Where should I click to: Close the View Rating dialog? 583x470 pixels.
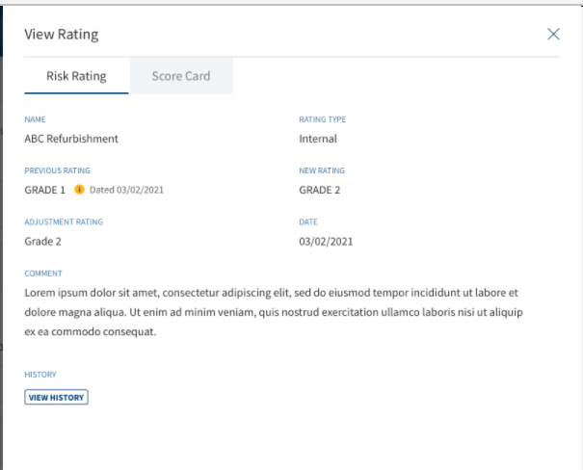tap(553, 34)
